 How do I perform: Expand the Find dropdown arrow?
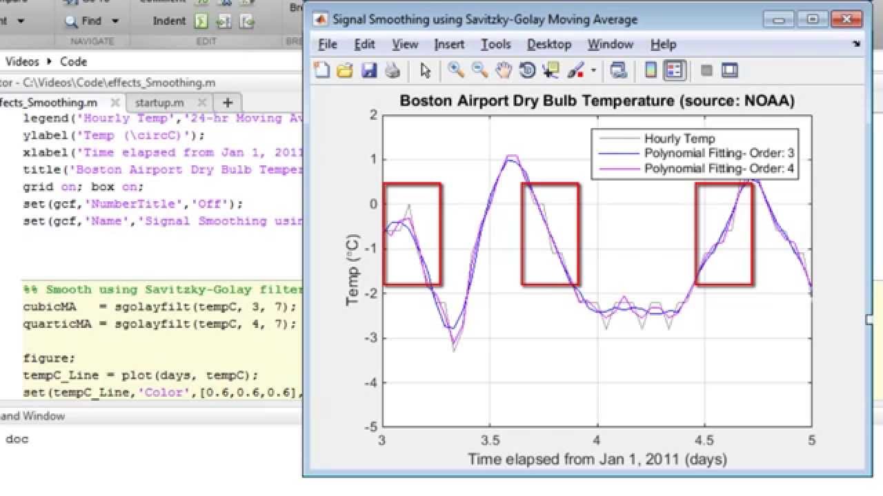click(115, 21)
